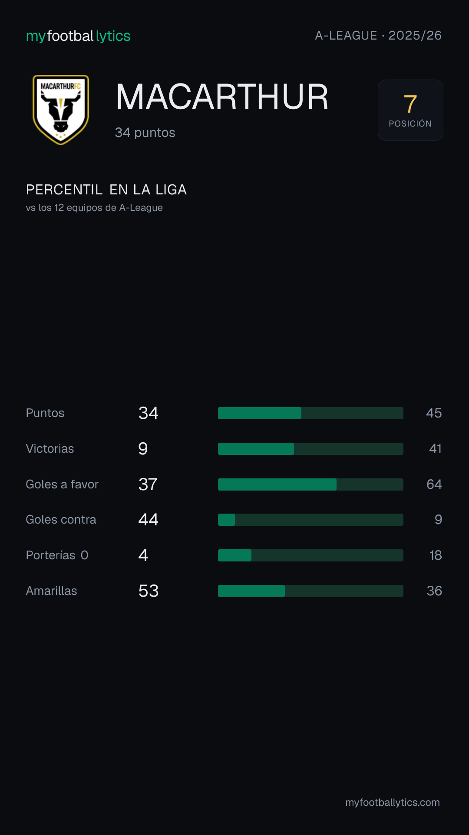Screen dimensions: 469x835
Task: Click the A-LEAGUE · 2025/26 label
Action: pos(378,35)
